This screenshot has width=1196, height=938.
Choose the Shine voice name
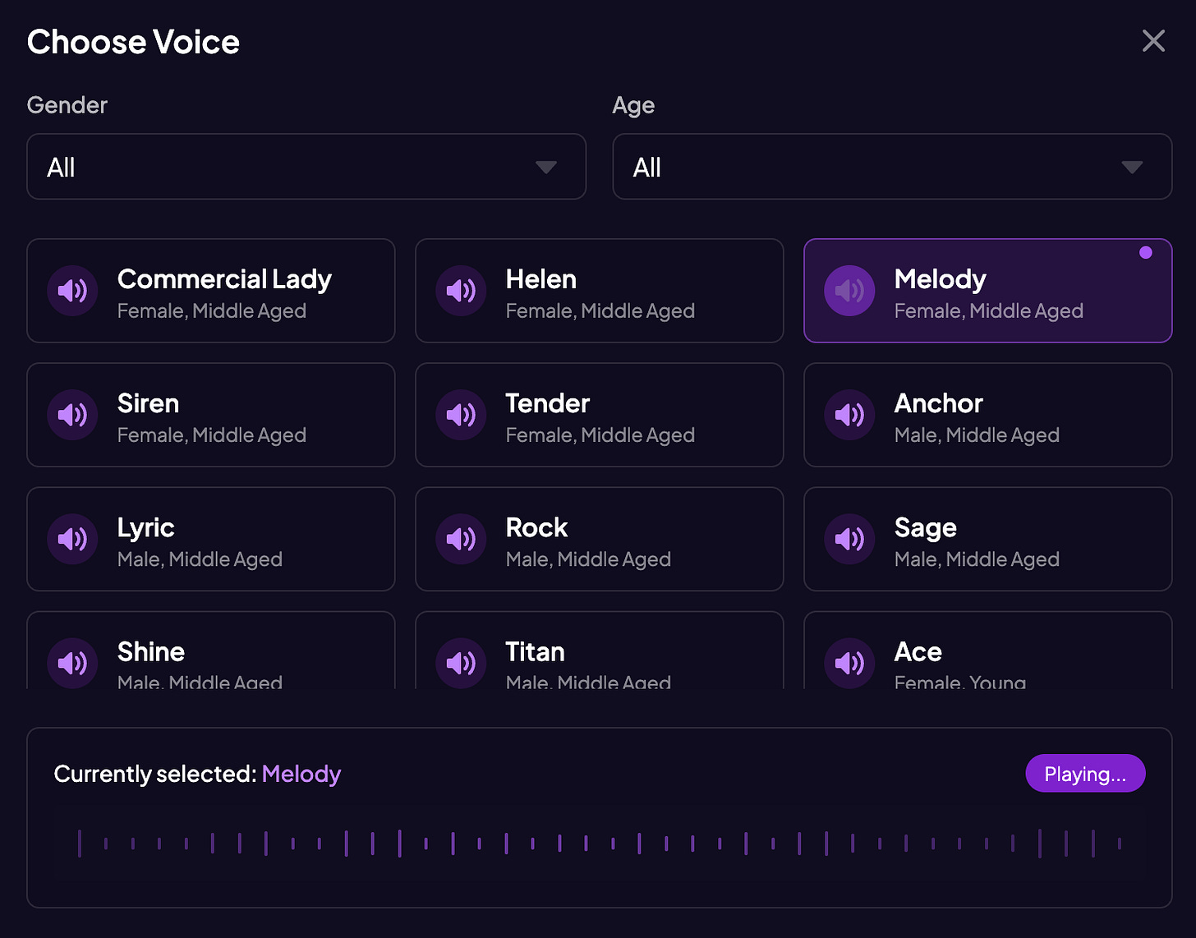click(151, 651)
